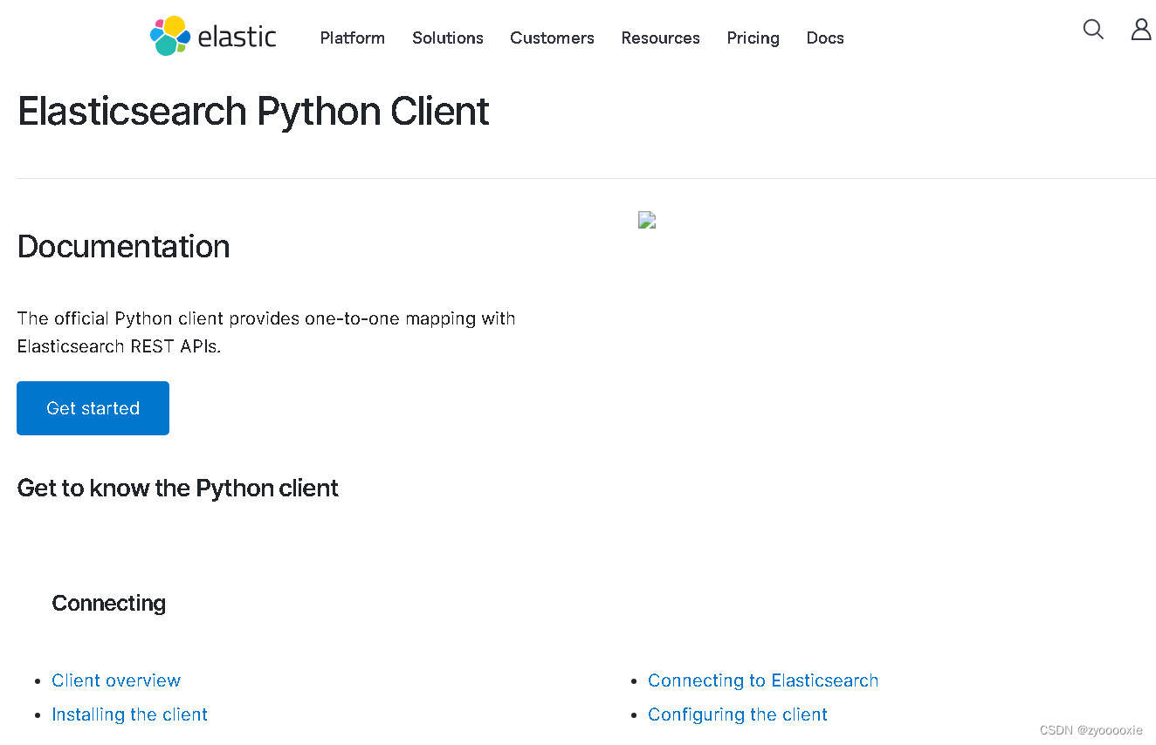Click the Elasticsearch Python Client title
1156x745 pixels.
click(253, 111)
